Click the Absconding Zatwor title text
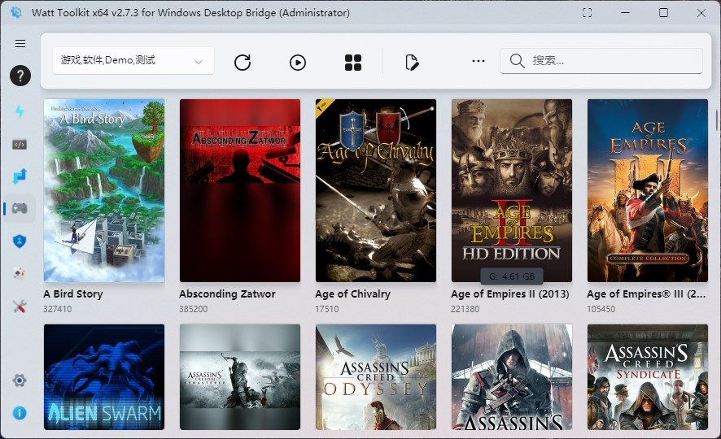The image size is (721, 439). (x=227, y=294)
